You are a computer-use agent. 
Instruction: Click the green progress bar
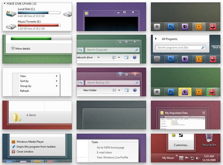[31, 39]
